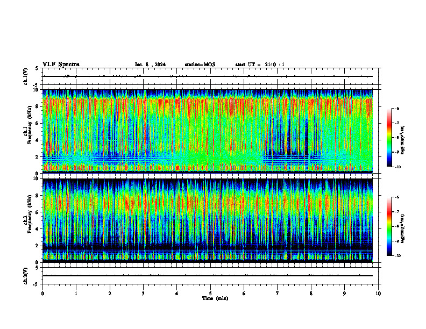Click the "8" kHz tick on ch.1 frequency axis
Screen dimensions: 426x329
pyautogui.click(x=38, y=106)
